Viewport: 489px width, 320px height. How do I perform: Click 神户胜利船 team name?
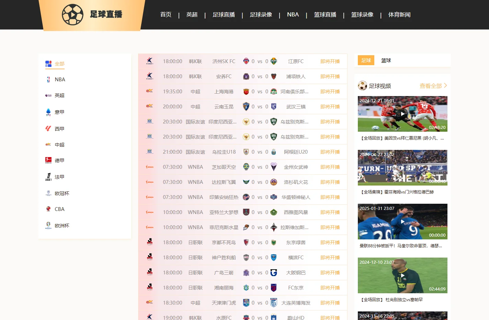pyautogui.click(x=224, y=258)
